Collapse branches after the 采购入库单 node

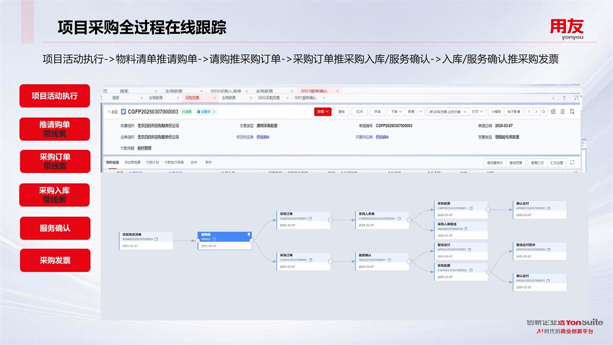[x=409, y=219]
